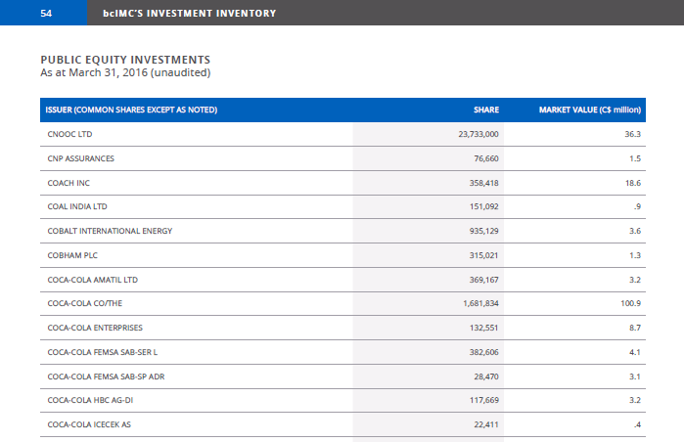684x442 pixels.
Task: Select COCA-COLA ENTERPRISES issuer name
Action: [95, 328]
